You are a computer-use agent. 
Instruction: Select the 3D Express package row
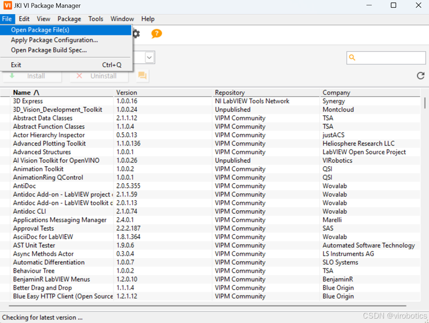pyautogui.click(x=210, y=101)
